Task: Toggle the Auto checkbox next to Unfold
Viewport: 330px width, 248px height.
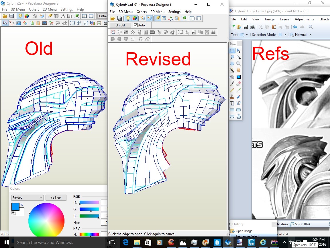Action: click(x=135, y=25)
